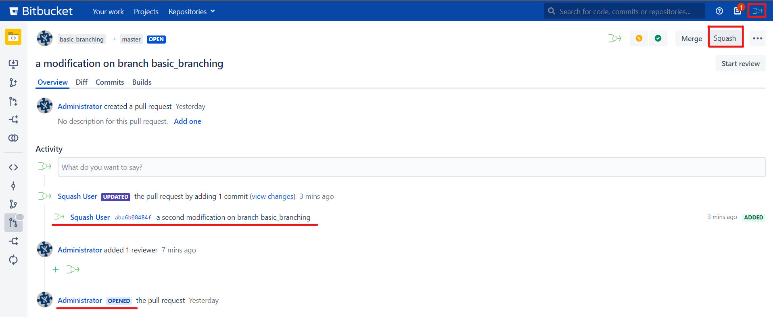
Task: Click the added reviewer avatar beside the plus sign
Action: (x=73, y=269)
